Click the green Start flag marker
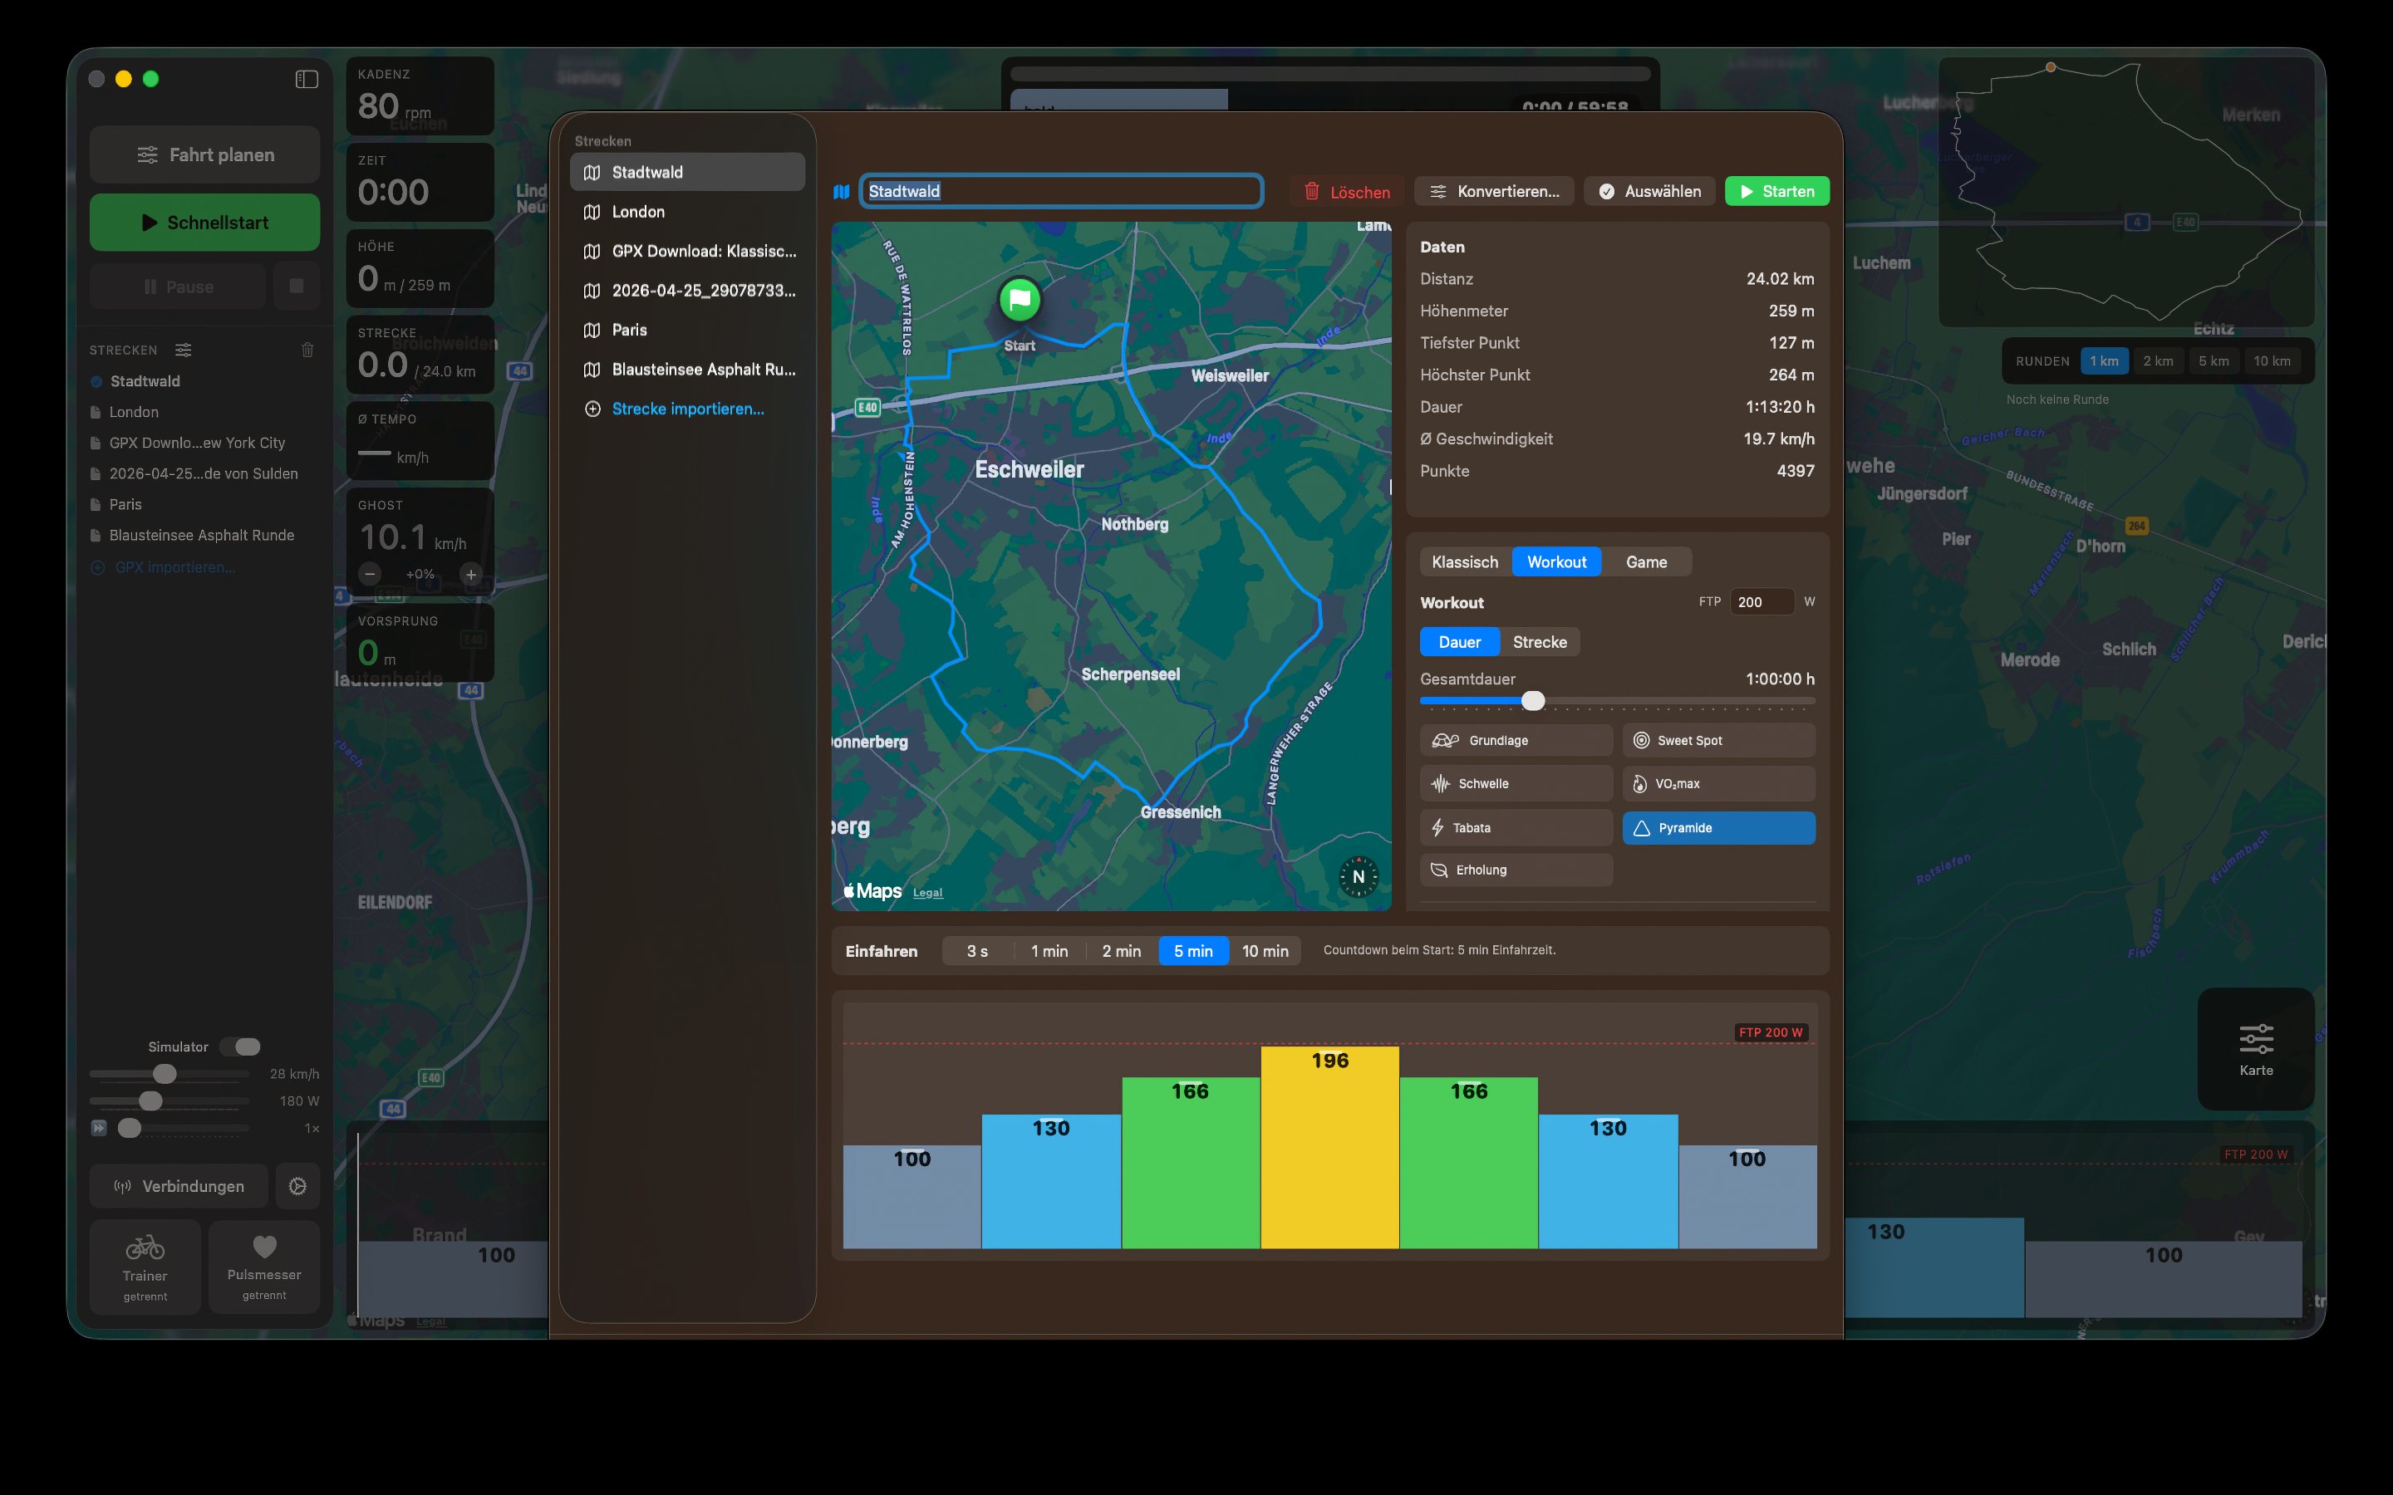This screenshot has width=2393, height=1495. (x=1020, y=299)
